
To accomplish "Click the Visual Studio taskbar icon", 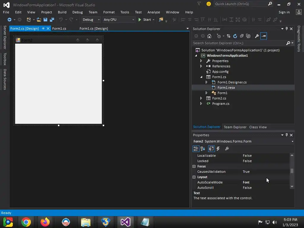I will point(126,222).
